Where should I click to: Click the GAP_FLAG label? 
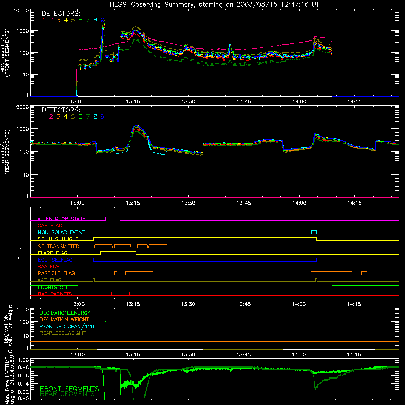[50, 225]
